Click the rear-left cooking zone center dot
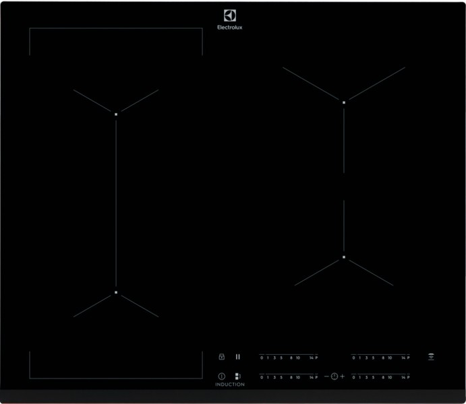Viewport: 466px width, 404px height. click(116, 114)
